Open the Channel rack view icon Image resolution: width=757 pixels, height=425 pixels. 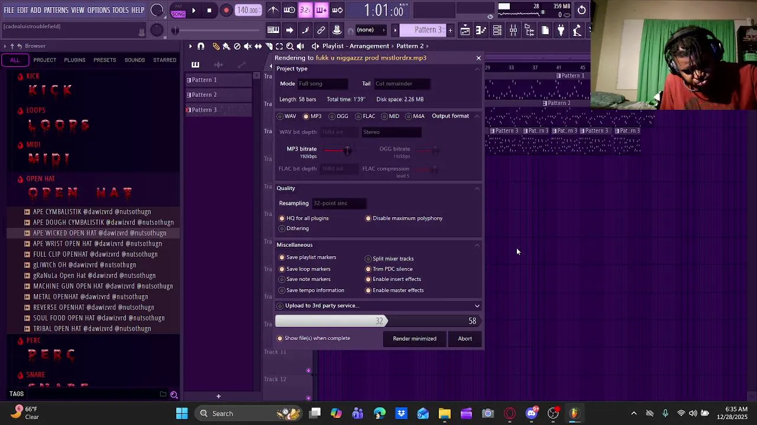(x=497, y=30)
